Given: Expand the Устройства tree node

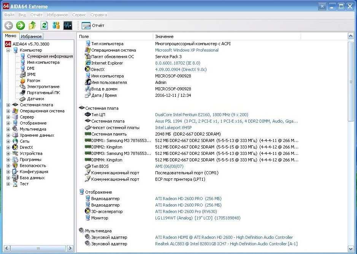Looking at the screenshot, I should point(8,153).
